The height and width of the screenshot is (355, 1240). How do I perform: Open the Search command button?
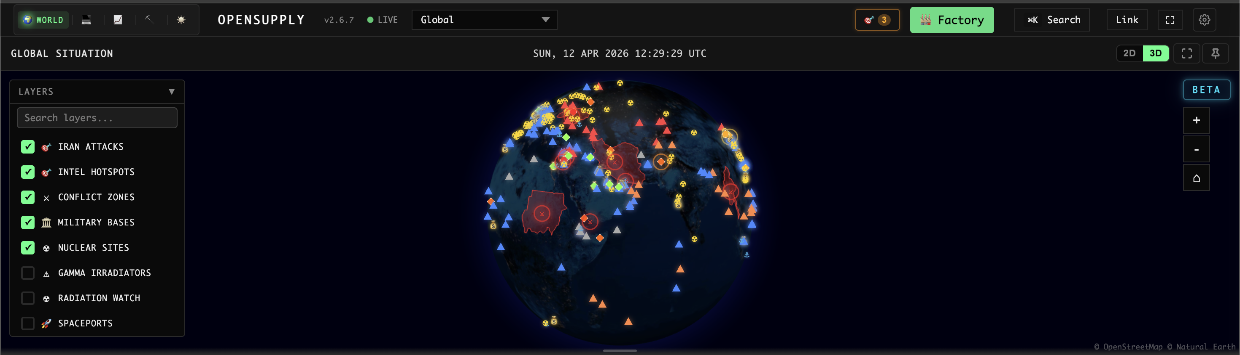point(1052,20)
